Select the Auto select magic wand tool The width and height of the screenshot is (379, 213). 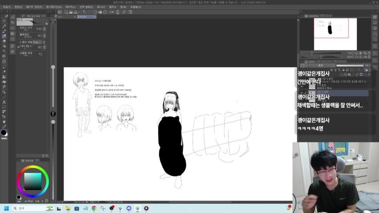pyautogui.click(x=4, y=72)
